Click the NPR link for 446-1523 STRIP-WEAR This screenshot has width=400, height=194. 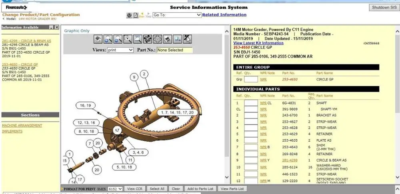point(263,174)
